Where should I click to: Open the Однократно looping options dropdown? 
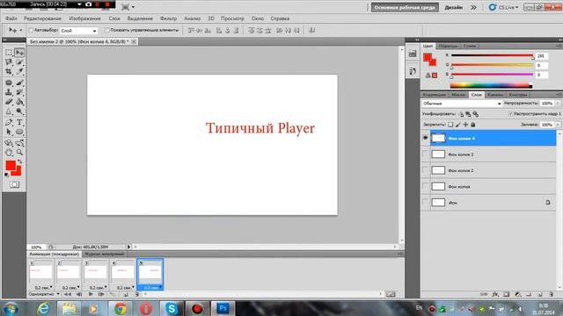pos(44,294)
